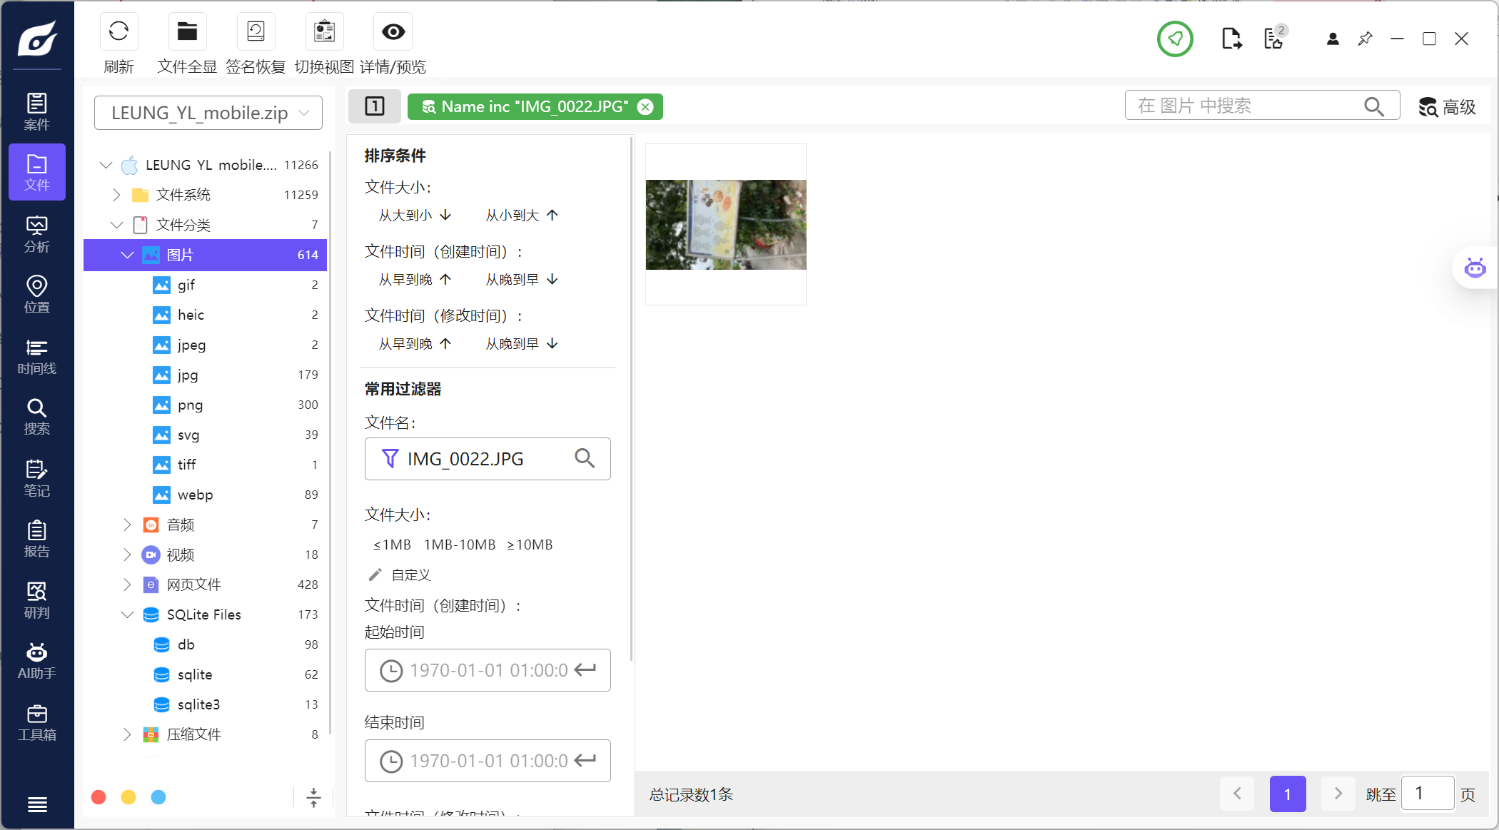Image resolution: width=1499 pixels, height=830 pixels.
Task: Click the signature recovery (签名恢复) icon
Action: (256, 32)
